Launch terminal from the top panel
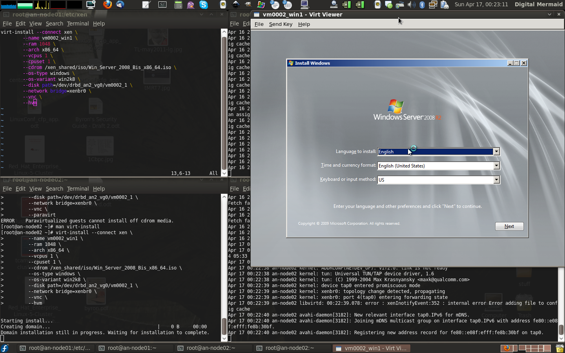 (162, 5)
